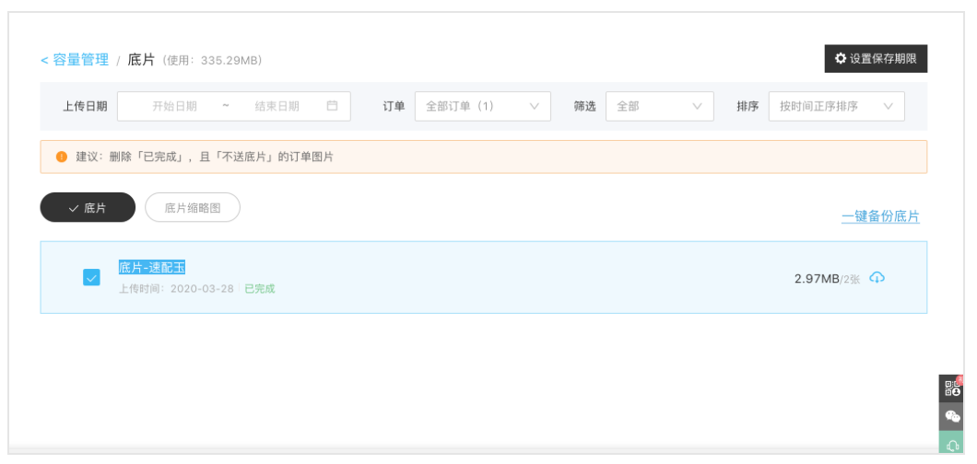Click the 结束日期 end date field

tap(277, 106)
